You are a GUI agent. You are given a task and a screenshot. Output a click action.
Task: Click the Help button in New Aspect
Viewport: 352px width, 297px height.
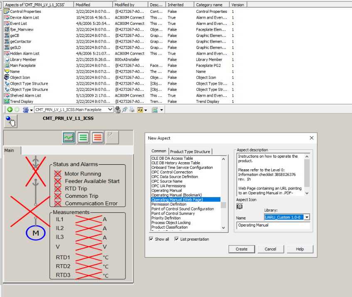pos(300,249)
